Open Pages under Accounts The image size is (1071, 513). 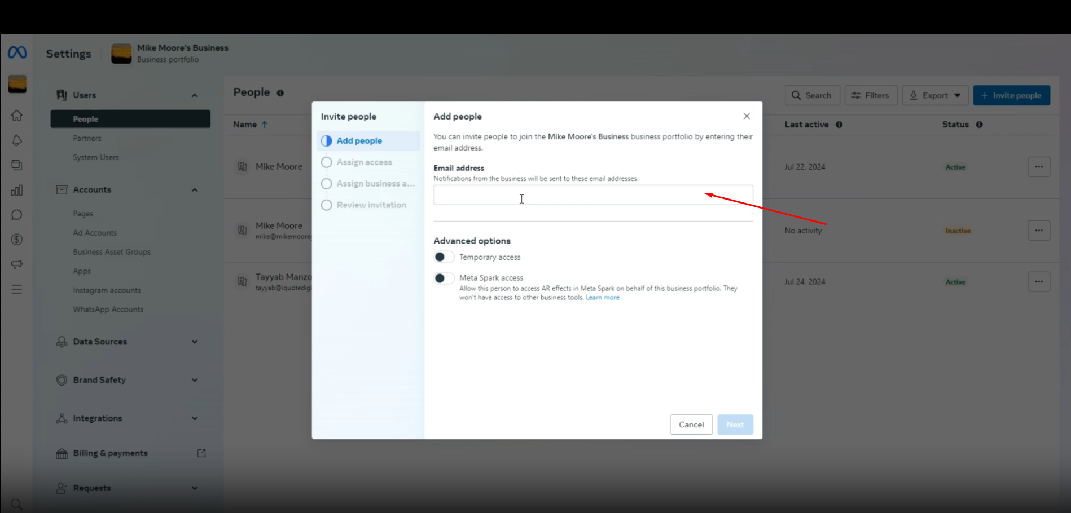pos(83,214)
